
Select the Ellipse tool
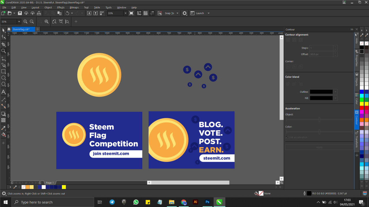click(x=3, y=78)
